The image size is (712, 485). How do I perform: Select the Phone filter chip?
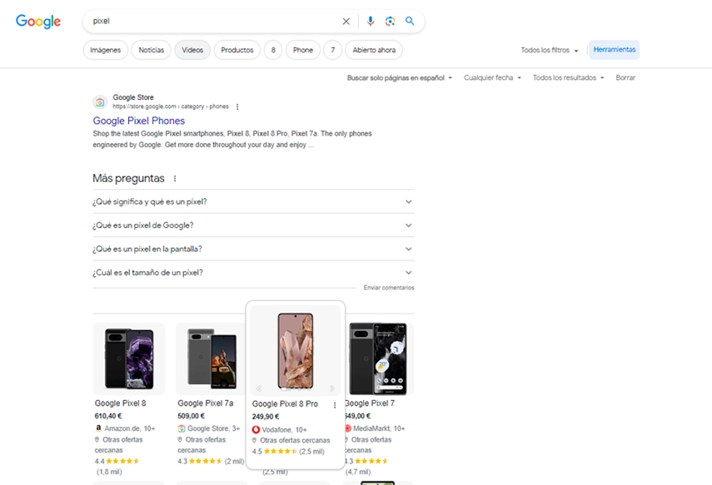pyautogui.click(x=303, y=50)
